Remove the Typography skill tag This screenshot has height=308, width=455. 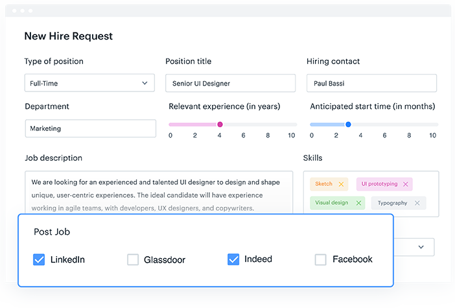pos(417,203)
